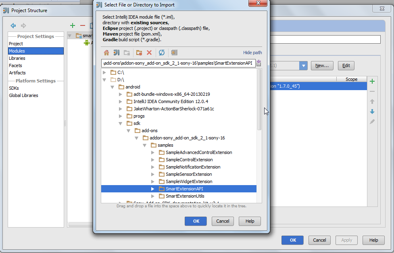The width and height of the screenshot is (394, 253).
Task: Click module name field in Project Structure
Action: 325,40
